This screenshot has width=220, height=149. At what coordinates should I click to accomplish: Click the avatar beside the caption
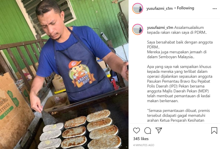138,29
